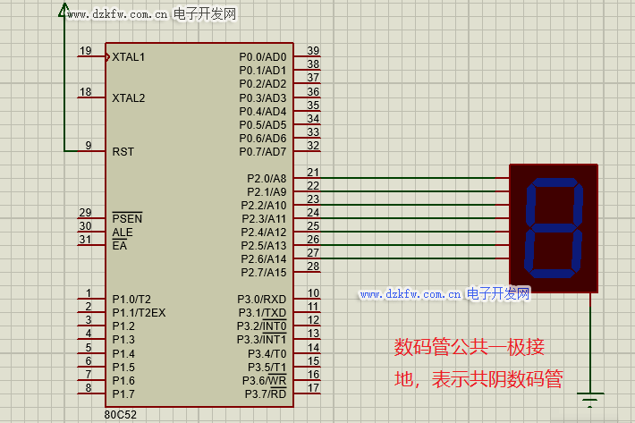Select the P1.0/T2 pin 1
Image resolution: width=635 pixels, height=423 pixels.
coord(90,299)
